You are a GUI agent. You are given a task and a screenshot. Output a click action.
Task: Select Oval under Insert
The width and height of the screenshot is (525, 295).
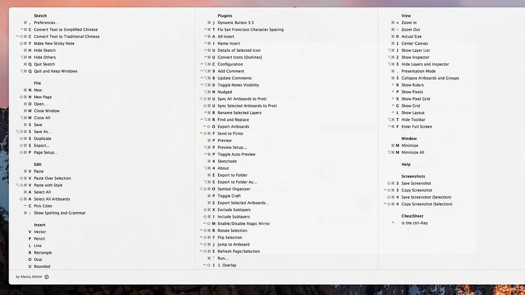[x=38, y=260]
